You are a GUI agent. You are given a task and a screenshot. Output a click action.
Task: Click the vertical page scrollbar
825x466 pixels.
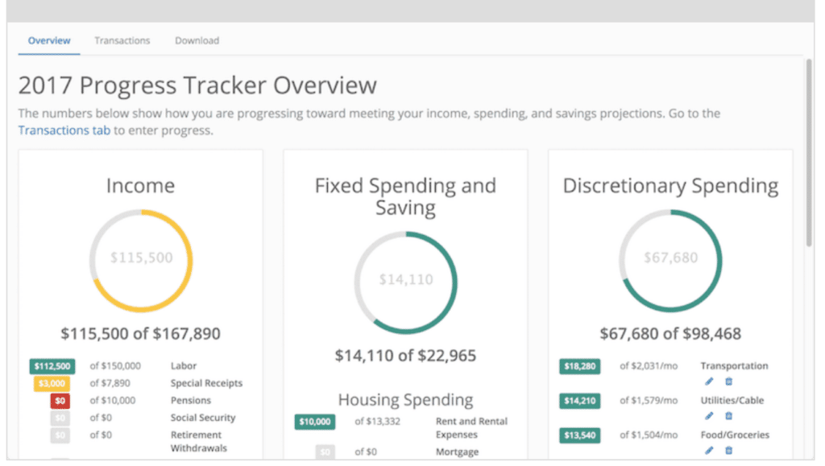point(809,153)
